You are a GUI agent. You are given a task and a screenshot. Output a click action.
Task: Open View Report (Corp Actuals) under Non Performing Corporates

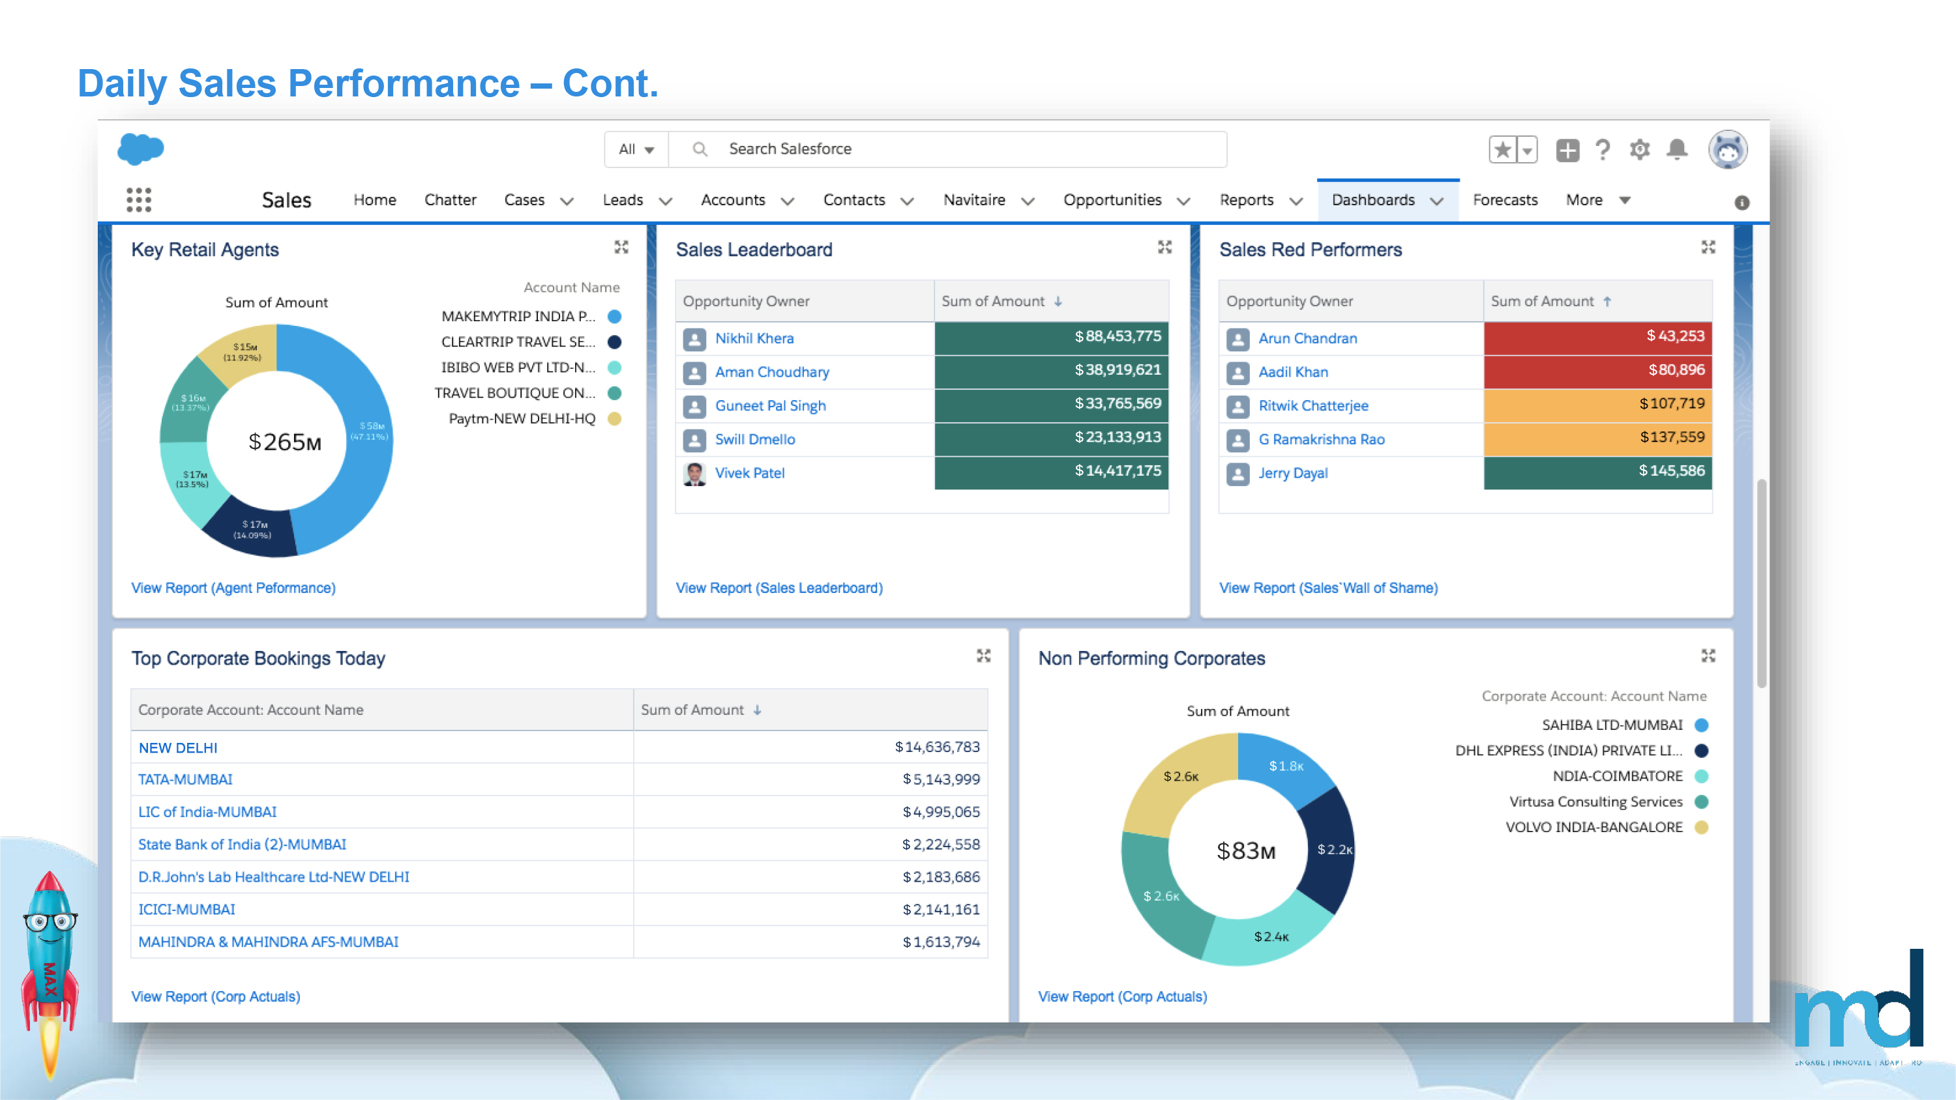(1122, 997)
